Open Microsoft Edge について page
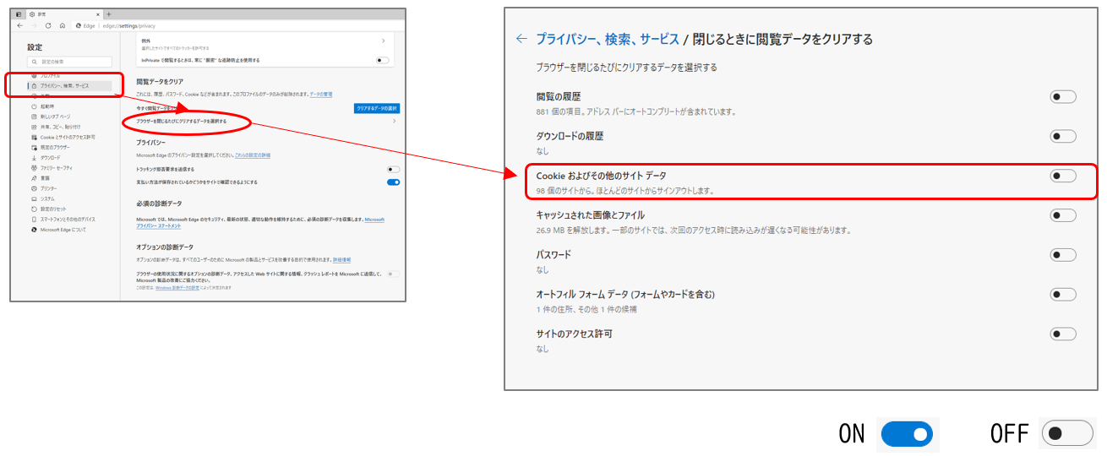 click(58, 230)
